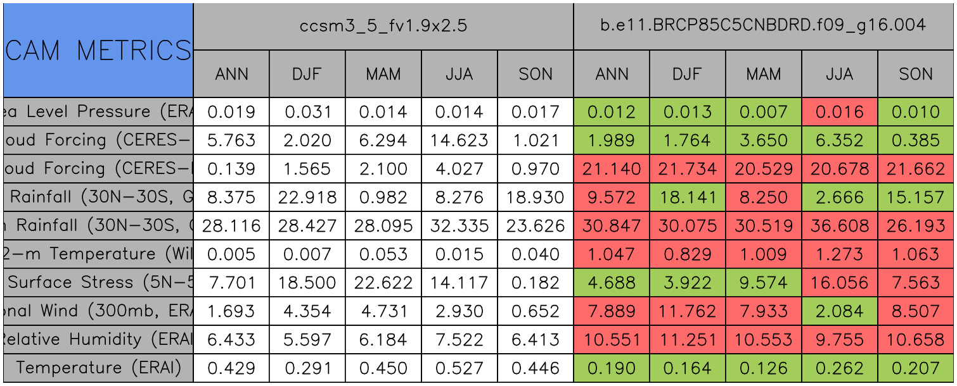Click the CAM METRICS header cell
The image size is (957, 386).
(x=98, y=50)
